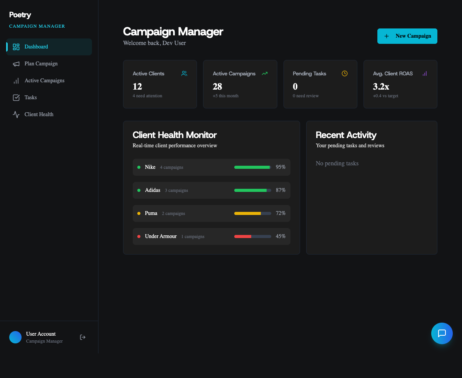Open Active Campaigns via its bar chart icon

(16, 80)
